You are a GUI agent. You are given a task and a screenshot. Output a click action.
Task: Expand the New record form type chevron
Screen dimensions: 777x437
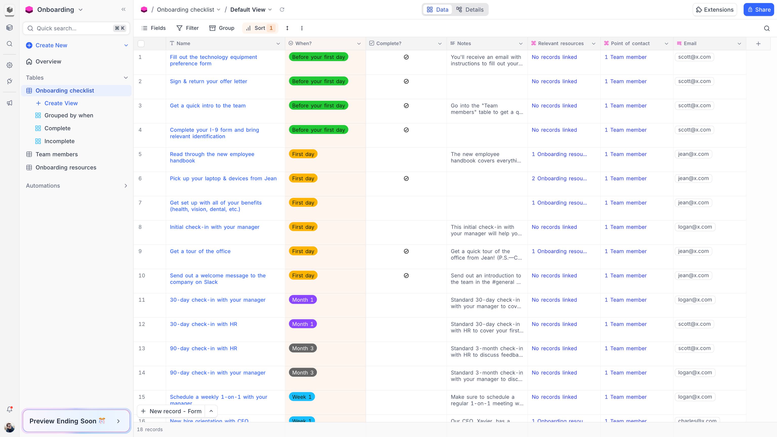(211, 411)
